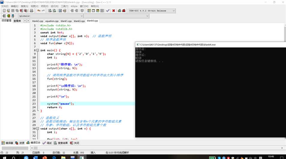The image size is (286, 159).
Task: Stop execution with the red X icon
Action: pyautogui.click(x=114, y=11)
